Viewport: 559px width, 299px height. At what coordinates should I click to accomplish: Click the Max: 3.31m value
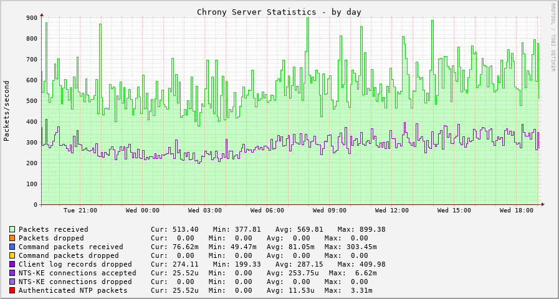(x=348, y=290)
